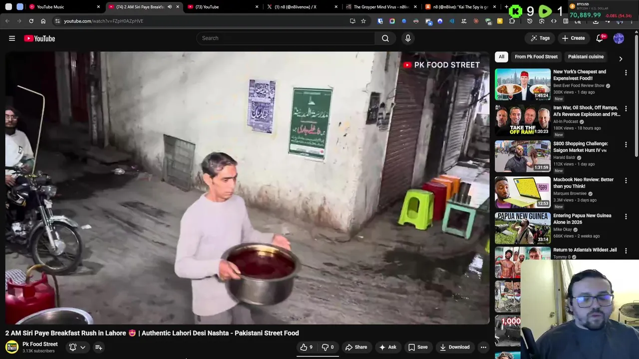Viewport: 639px width, 359px height.
Task: Open the notifications bell in header
Action: [x=600, y=38]
